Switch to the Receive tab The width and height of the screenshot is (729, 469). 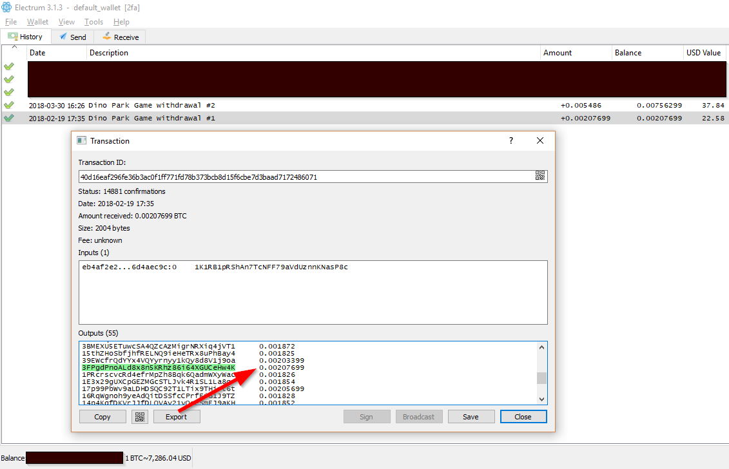(121, 37)
